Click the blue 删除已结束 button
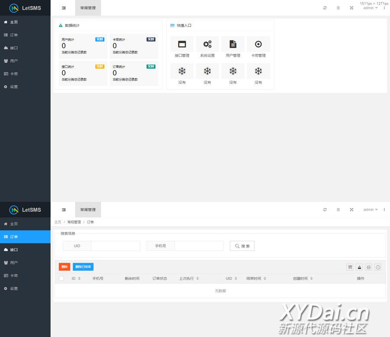 point(83,267)
